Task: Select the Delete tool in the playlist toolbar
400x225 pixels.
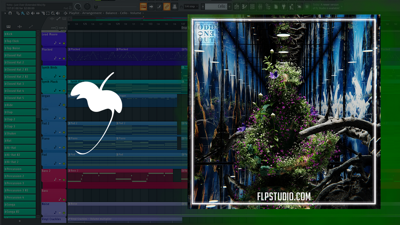Action: 27,13
